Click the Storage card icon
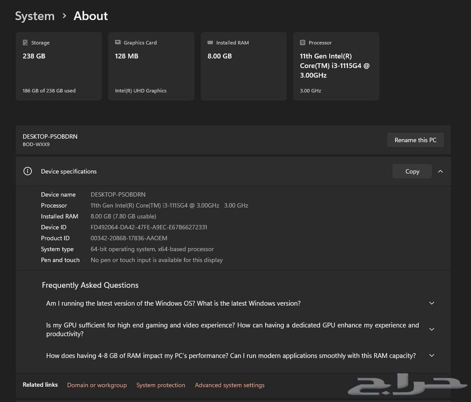This screenshot has width=471, height=402. [25, 42]
